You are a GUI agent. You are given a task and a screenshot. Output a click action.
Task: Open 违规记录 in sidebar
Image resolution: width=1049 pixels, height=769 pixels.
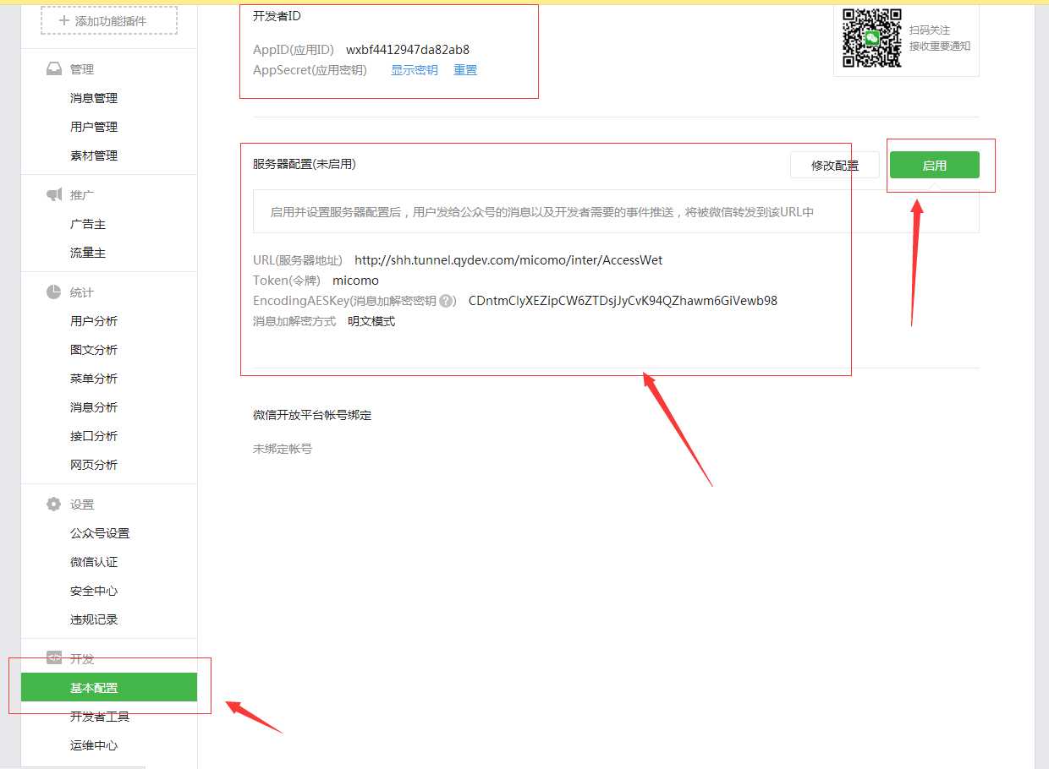94,619
